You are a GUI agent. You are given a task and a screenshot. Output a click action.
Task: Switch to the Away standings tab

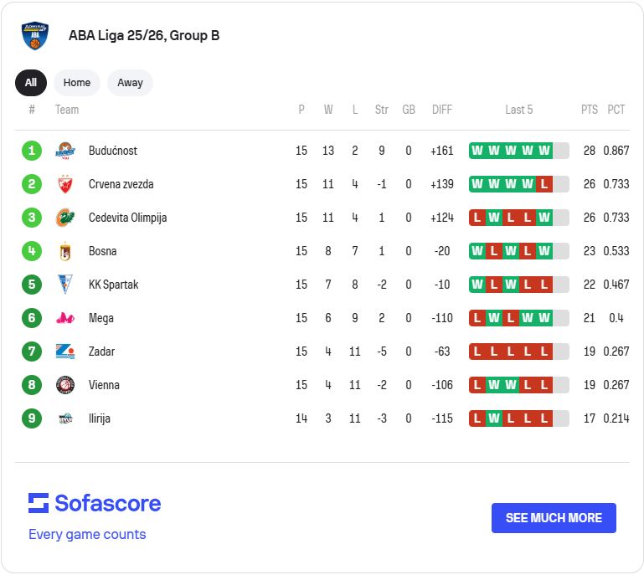click(x=130, y=83)
